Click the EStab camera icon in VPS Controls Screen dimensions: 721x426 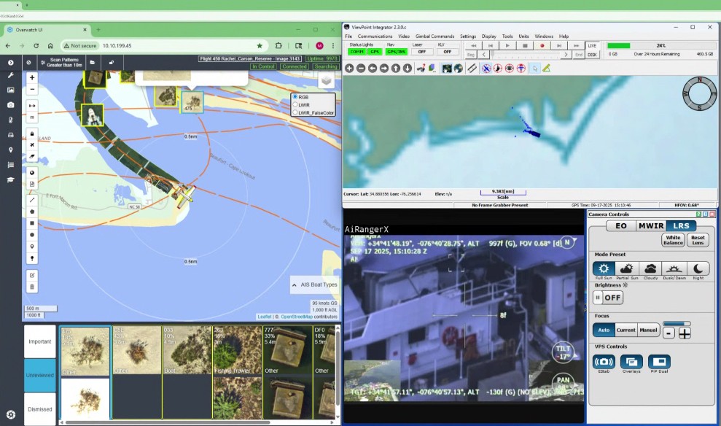click(604, 362)
